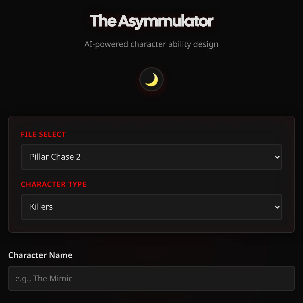This screenshot has height=303, width=303.
Task: Toggle the moon dark mode button
Action: coord(151,80)
